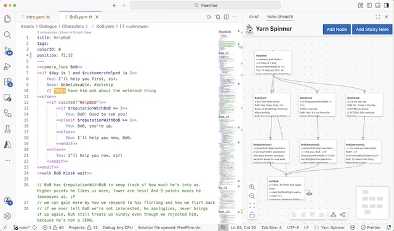Open the Run and Debug view

coord(7,66)
